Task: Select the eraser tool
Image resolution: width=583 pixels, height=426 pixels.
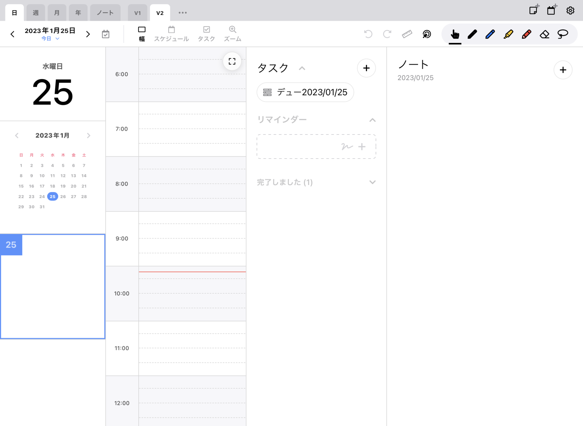Action: 545,34
